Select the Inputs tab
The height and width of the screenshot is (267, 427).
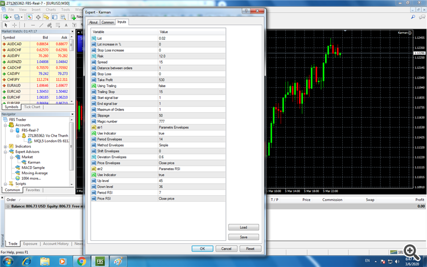(122, 22)
